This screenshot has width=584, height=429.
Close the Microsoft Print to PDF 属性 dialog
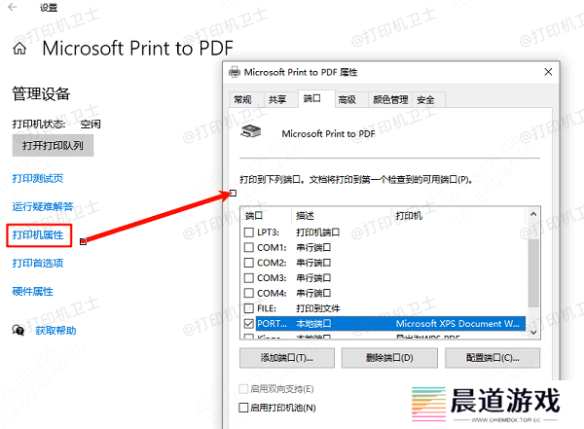tap(548, 72)
